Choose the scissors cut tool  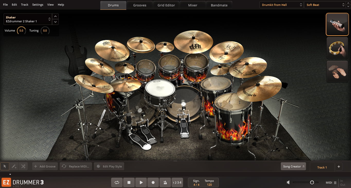click(23, 166)
